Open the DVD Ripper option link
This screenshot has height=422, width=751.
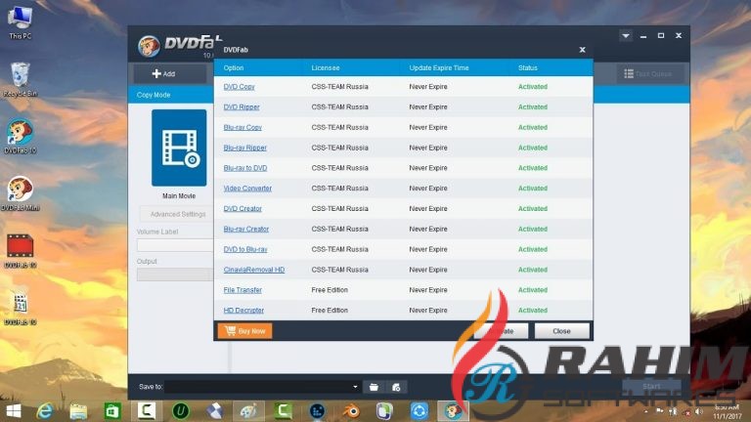(x=242, y=107)
